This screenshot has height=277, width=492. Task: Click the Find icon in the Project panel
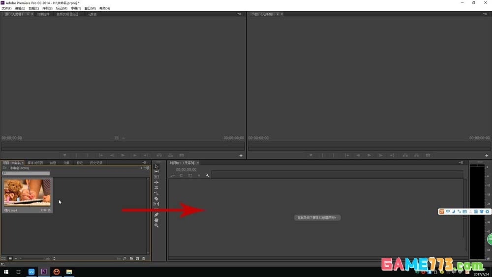click(124, 258)
